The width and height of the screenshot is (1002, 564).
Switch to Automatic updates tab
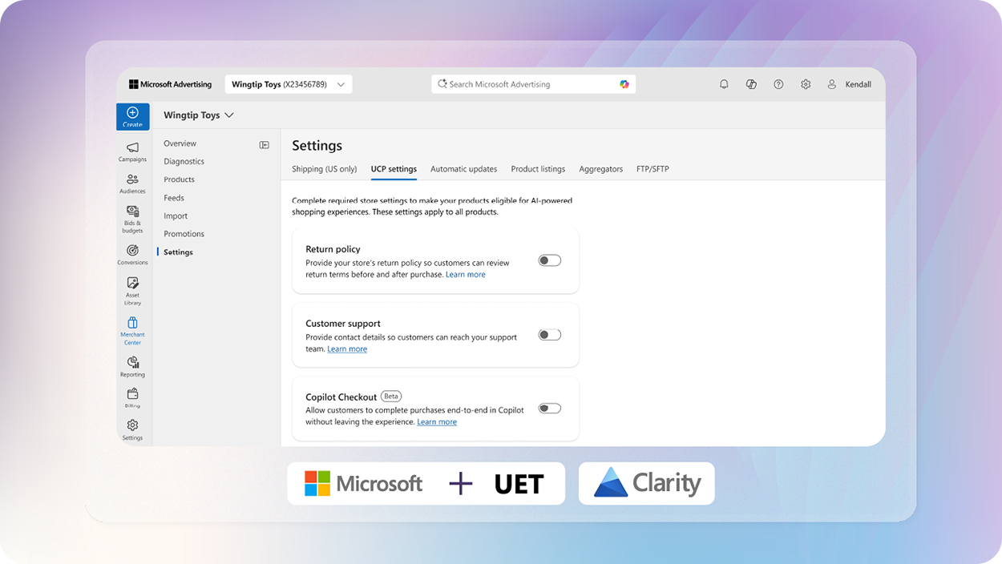pos(464,169)
